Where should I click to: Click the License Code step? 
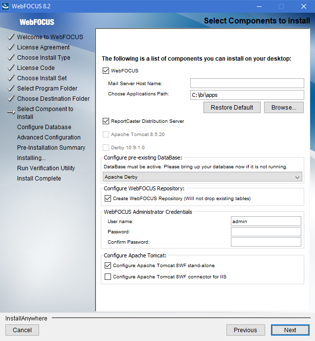click(x=36, y=68)
